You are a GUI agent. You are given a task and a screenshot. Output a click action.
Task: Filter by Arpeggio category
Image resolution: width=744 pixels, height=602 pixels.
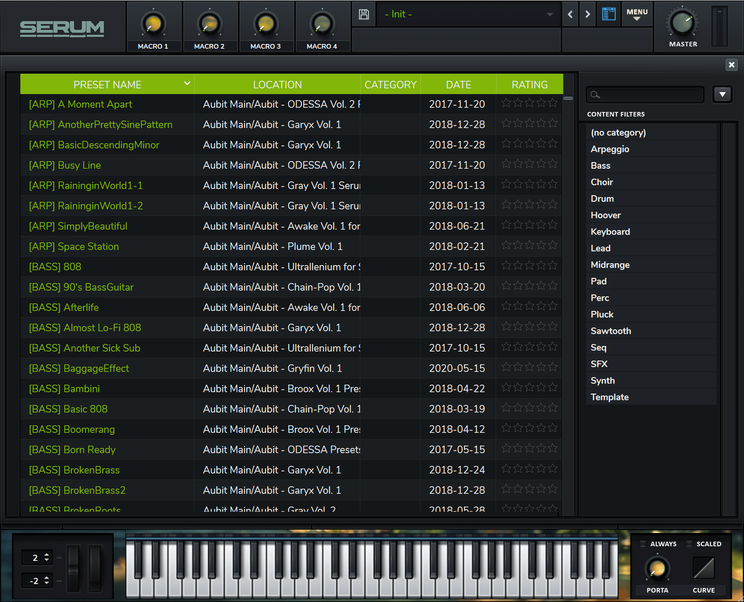(x=651, y=149)
